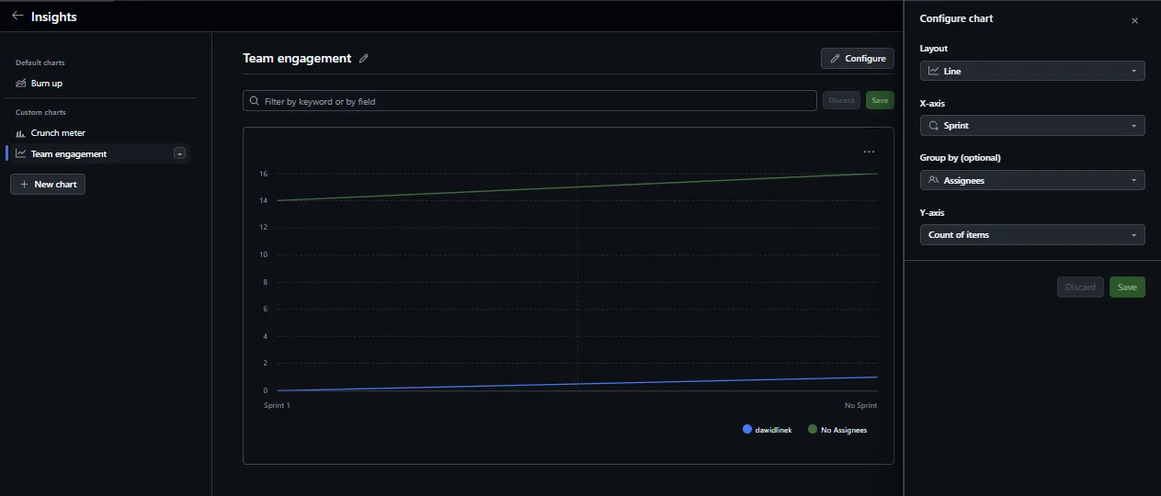The height and width of the screenshot is (496, 1161).
Task: Close the Configure chart panel
Action: (x=1134, y=20)
